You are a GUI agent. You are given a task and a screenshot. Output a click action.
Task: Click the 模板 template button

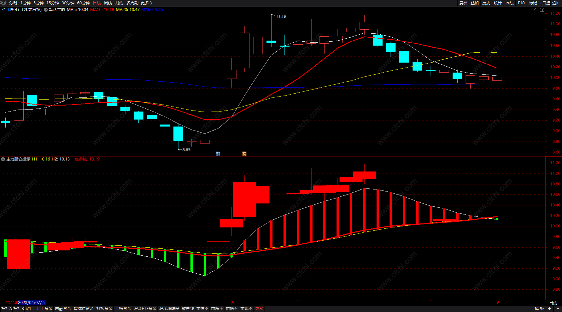pyautogui.click(x=539, y=309)
